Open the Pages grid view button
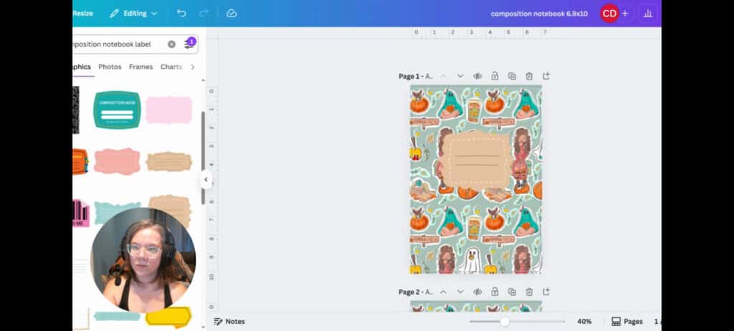 coord(626,322)
